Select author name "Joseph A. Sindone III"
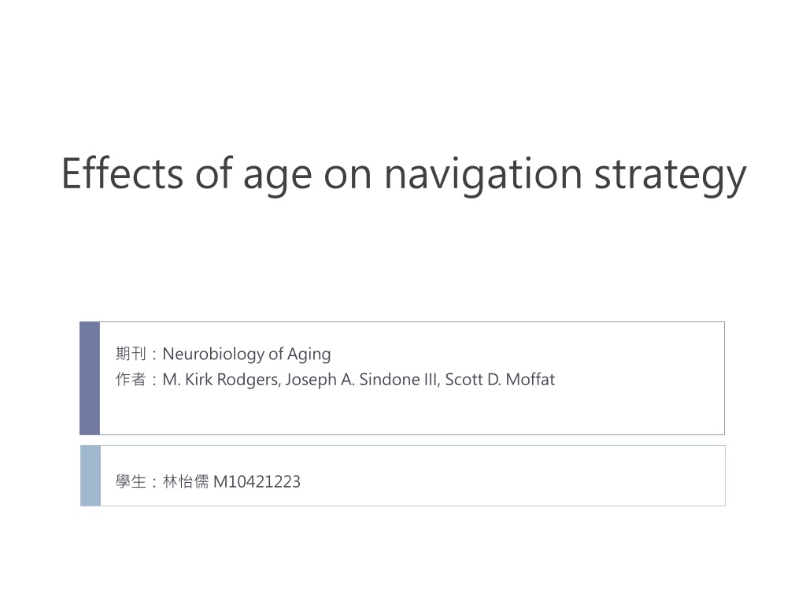Image resolution: width=806 pixels, height=605 pixels. 362,380
